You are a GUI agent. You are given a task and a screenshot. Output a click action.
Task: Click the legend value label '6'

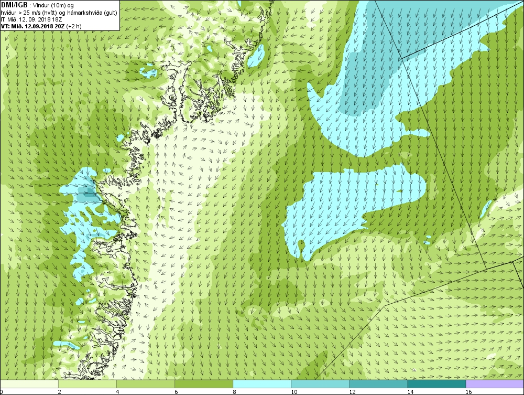pos(176,392)
